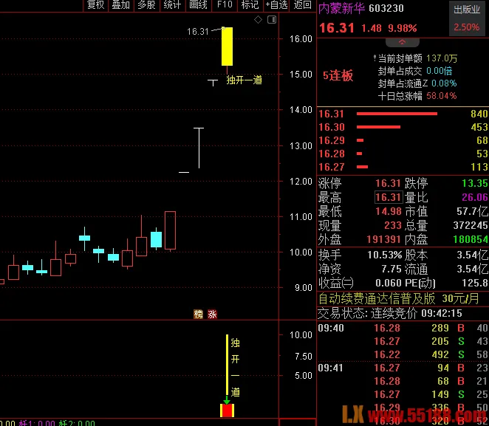Select the 多股 multi-stock view

click(146, 5)
